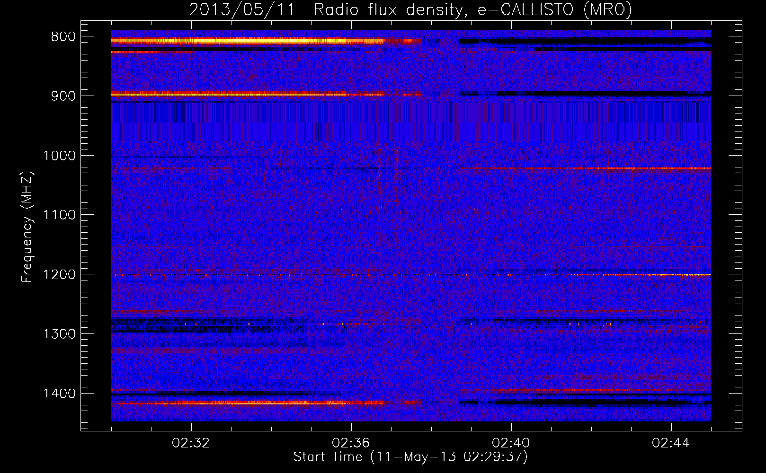Click the bright emission band below 1400 MHz

(x=266, y=403)
